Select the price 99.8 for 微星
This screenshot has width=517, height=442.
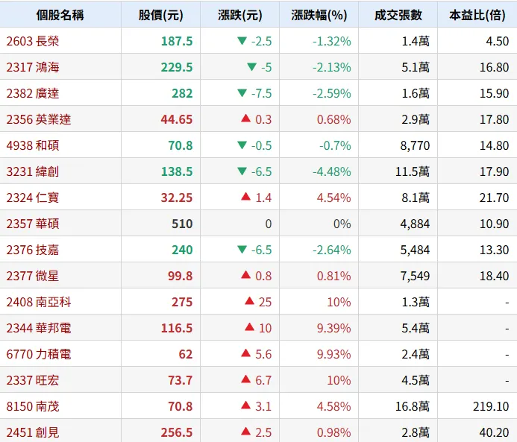(180, 276)
